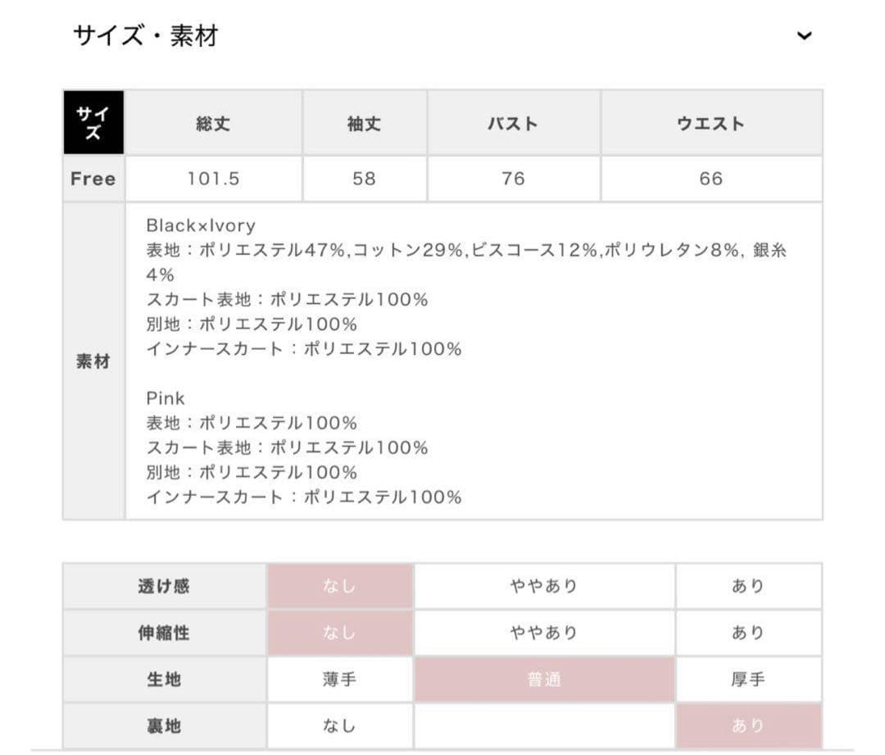Click the Black×Ivory material heading
The width and height of the screenshot is (885, 755).
point(201,225)
